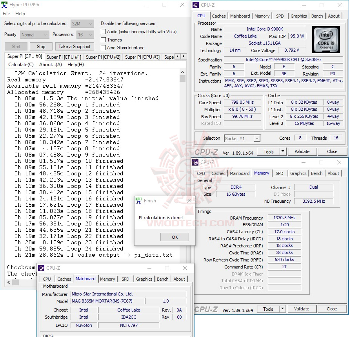Click the Hyper PI icon in the titlebar
Viewport: 349px width, 337px height.
[4, 4]
